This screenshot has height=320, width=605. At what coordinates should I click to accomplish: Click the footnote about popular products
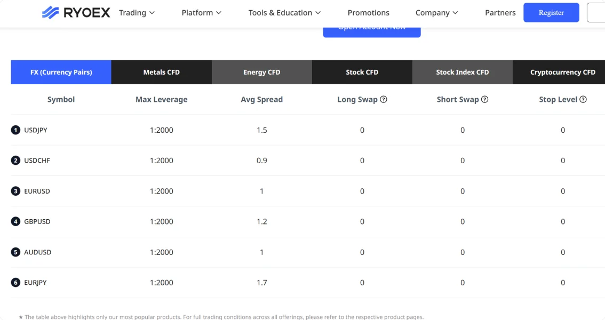(221, 317)
